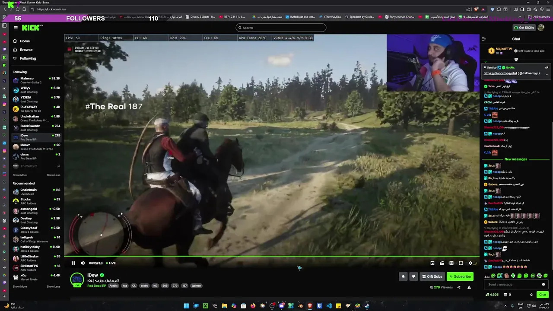
Task: Share the stream via share icon
Action: click(459, 287)
